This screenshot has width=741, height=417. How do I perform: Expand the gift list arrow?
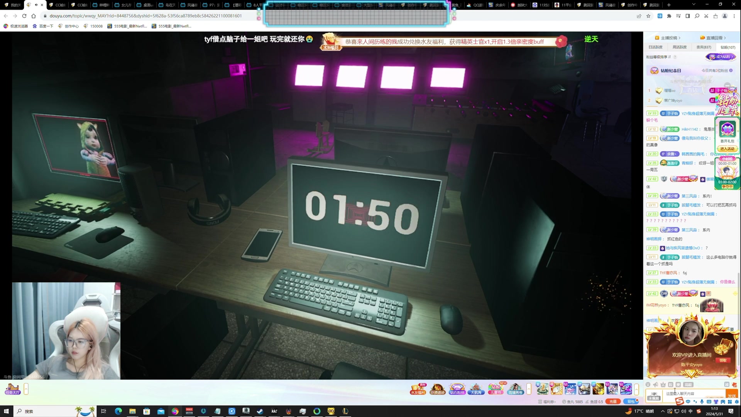[636, 389]
